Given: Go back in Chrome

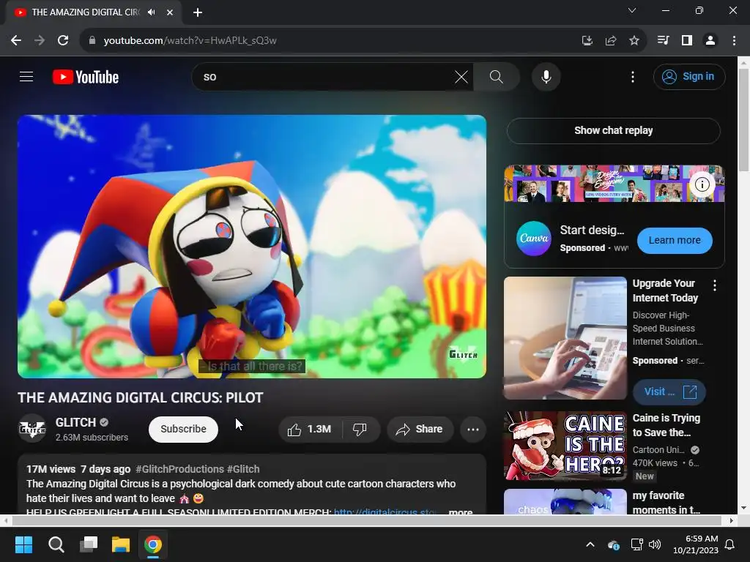Looking at the screenshot, I should (x=16, y=41).
